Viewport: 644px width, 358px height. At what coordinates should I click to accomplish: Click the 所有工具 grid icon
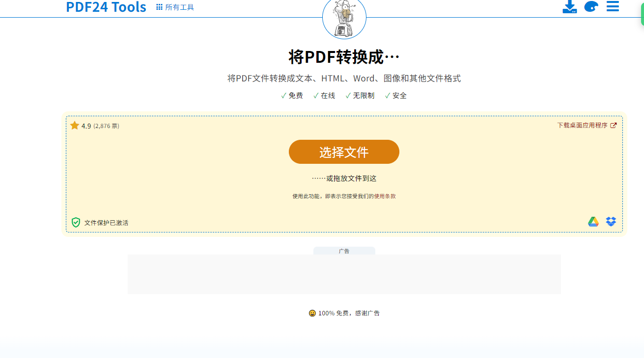click(159, 7)
